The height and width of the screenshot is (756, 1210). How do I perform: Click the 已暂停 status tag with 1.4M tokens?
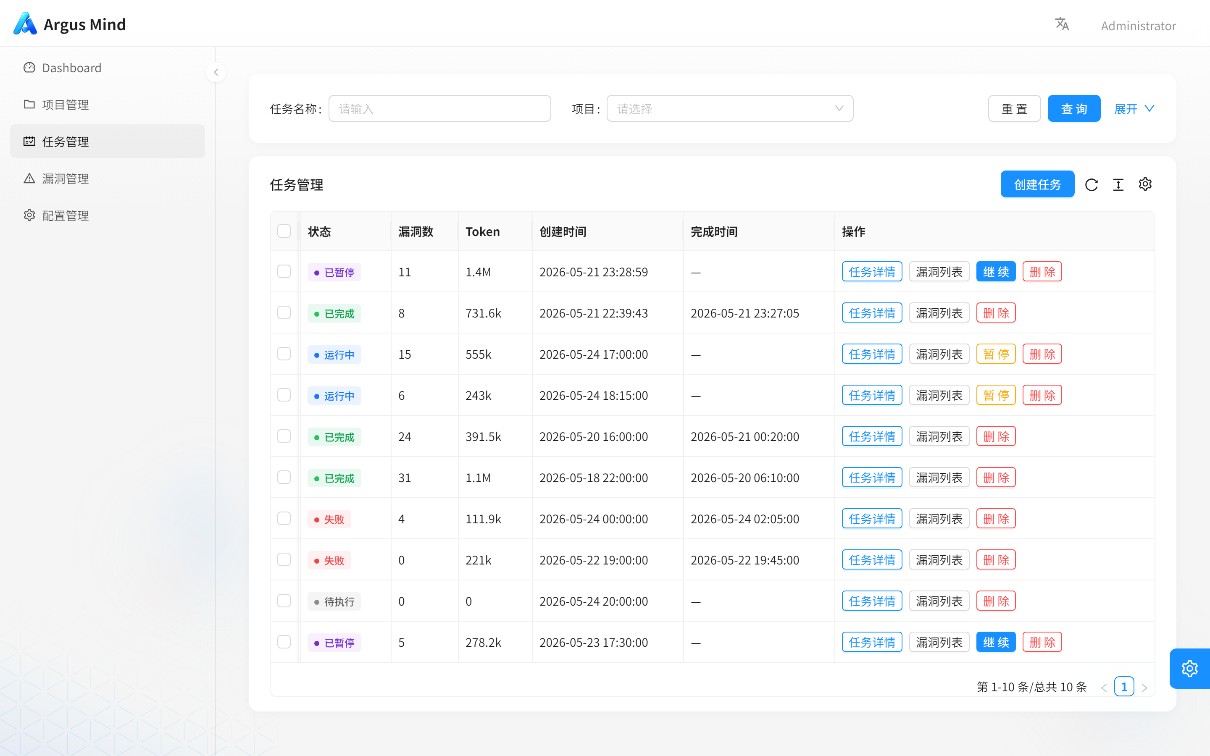tap(334, 273)
